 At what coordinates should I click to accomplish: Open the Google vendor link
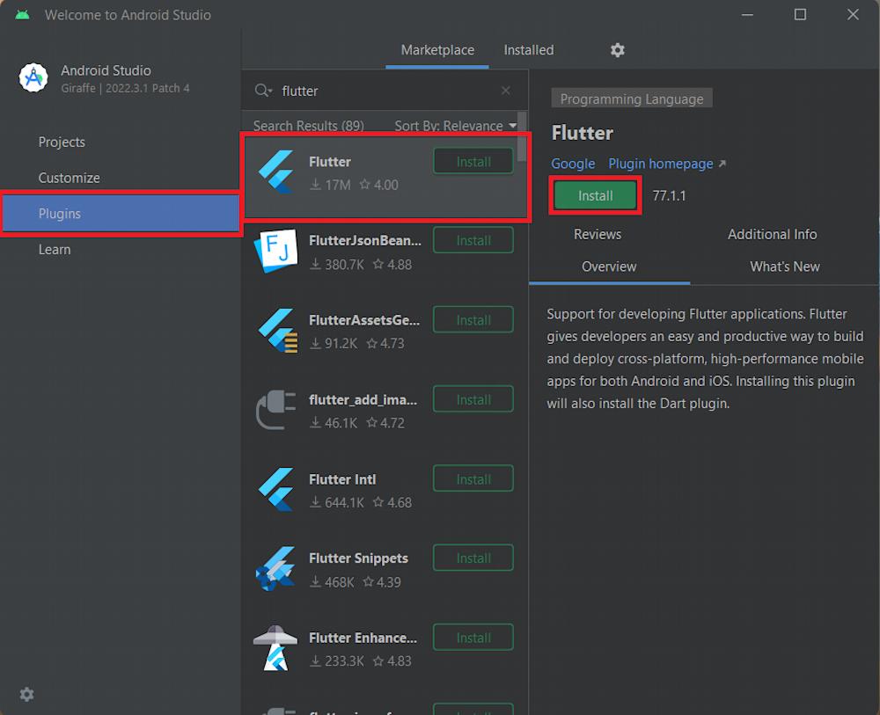click(x=573, y=164)
